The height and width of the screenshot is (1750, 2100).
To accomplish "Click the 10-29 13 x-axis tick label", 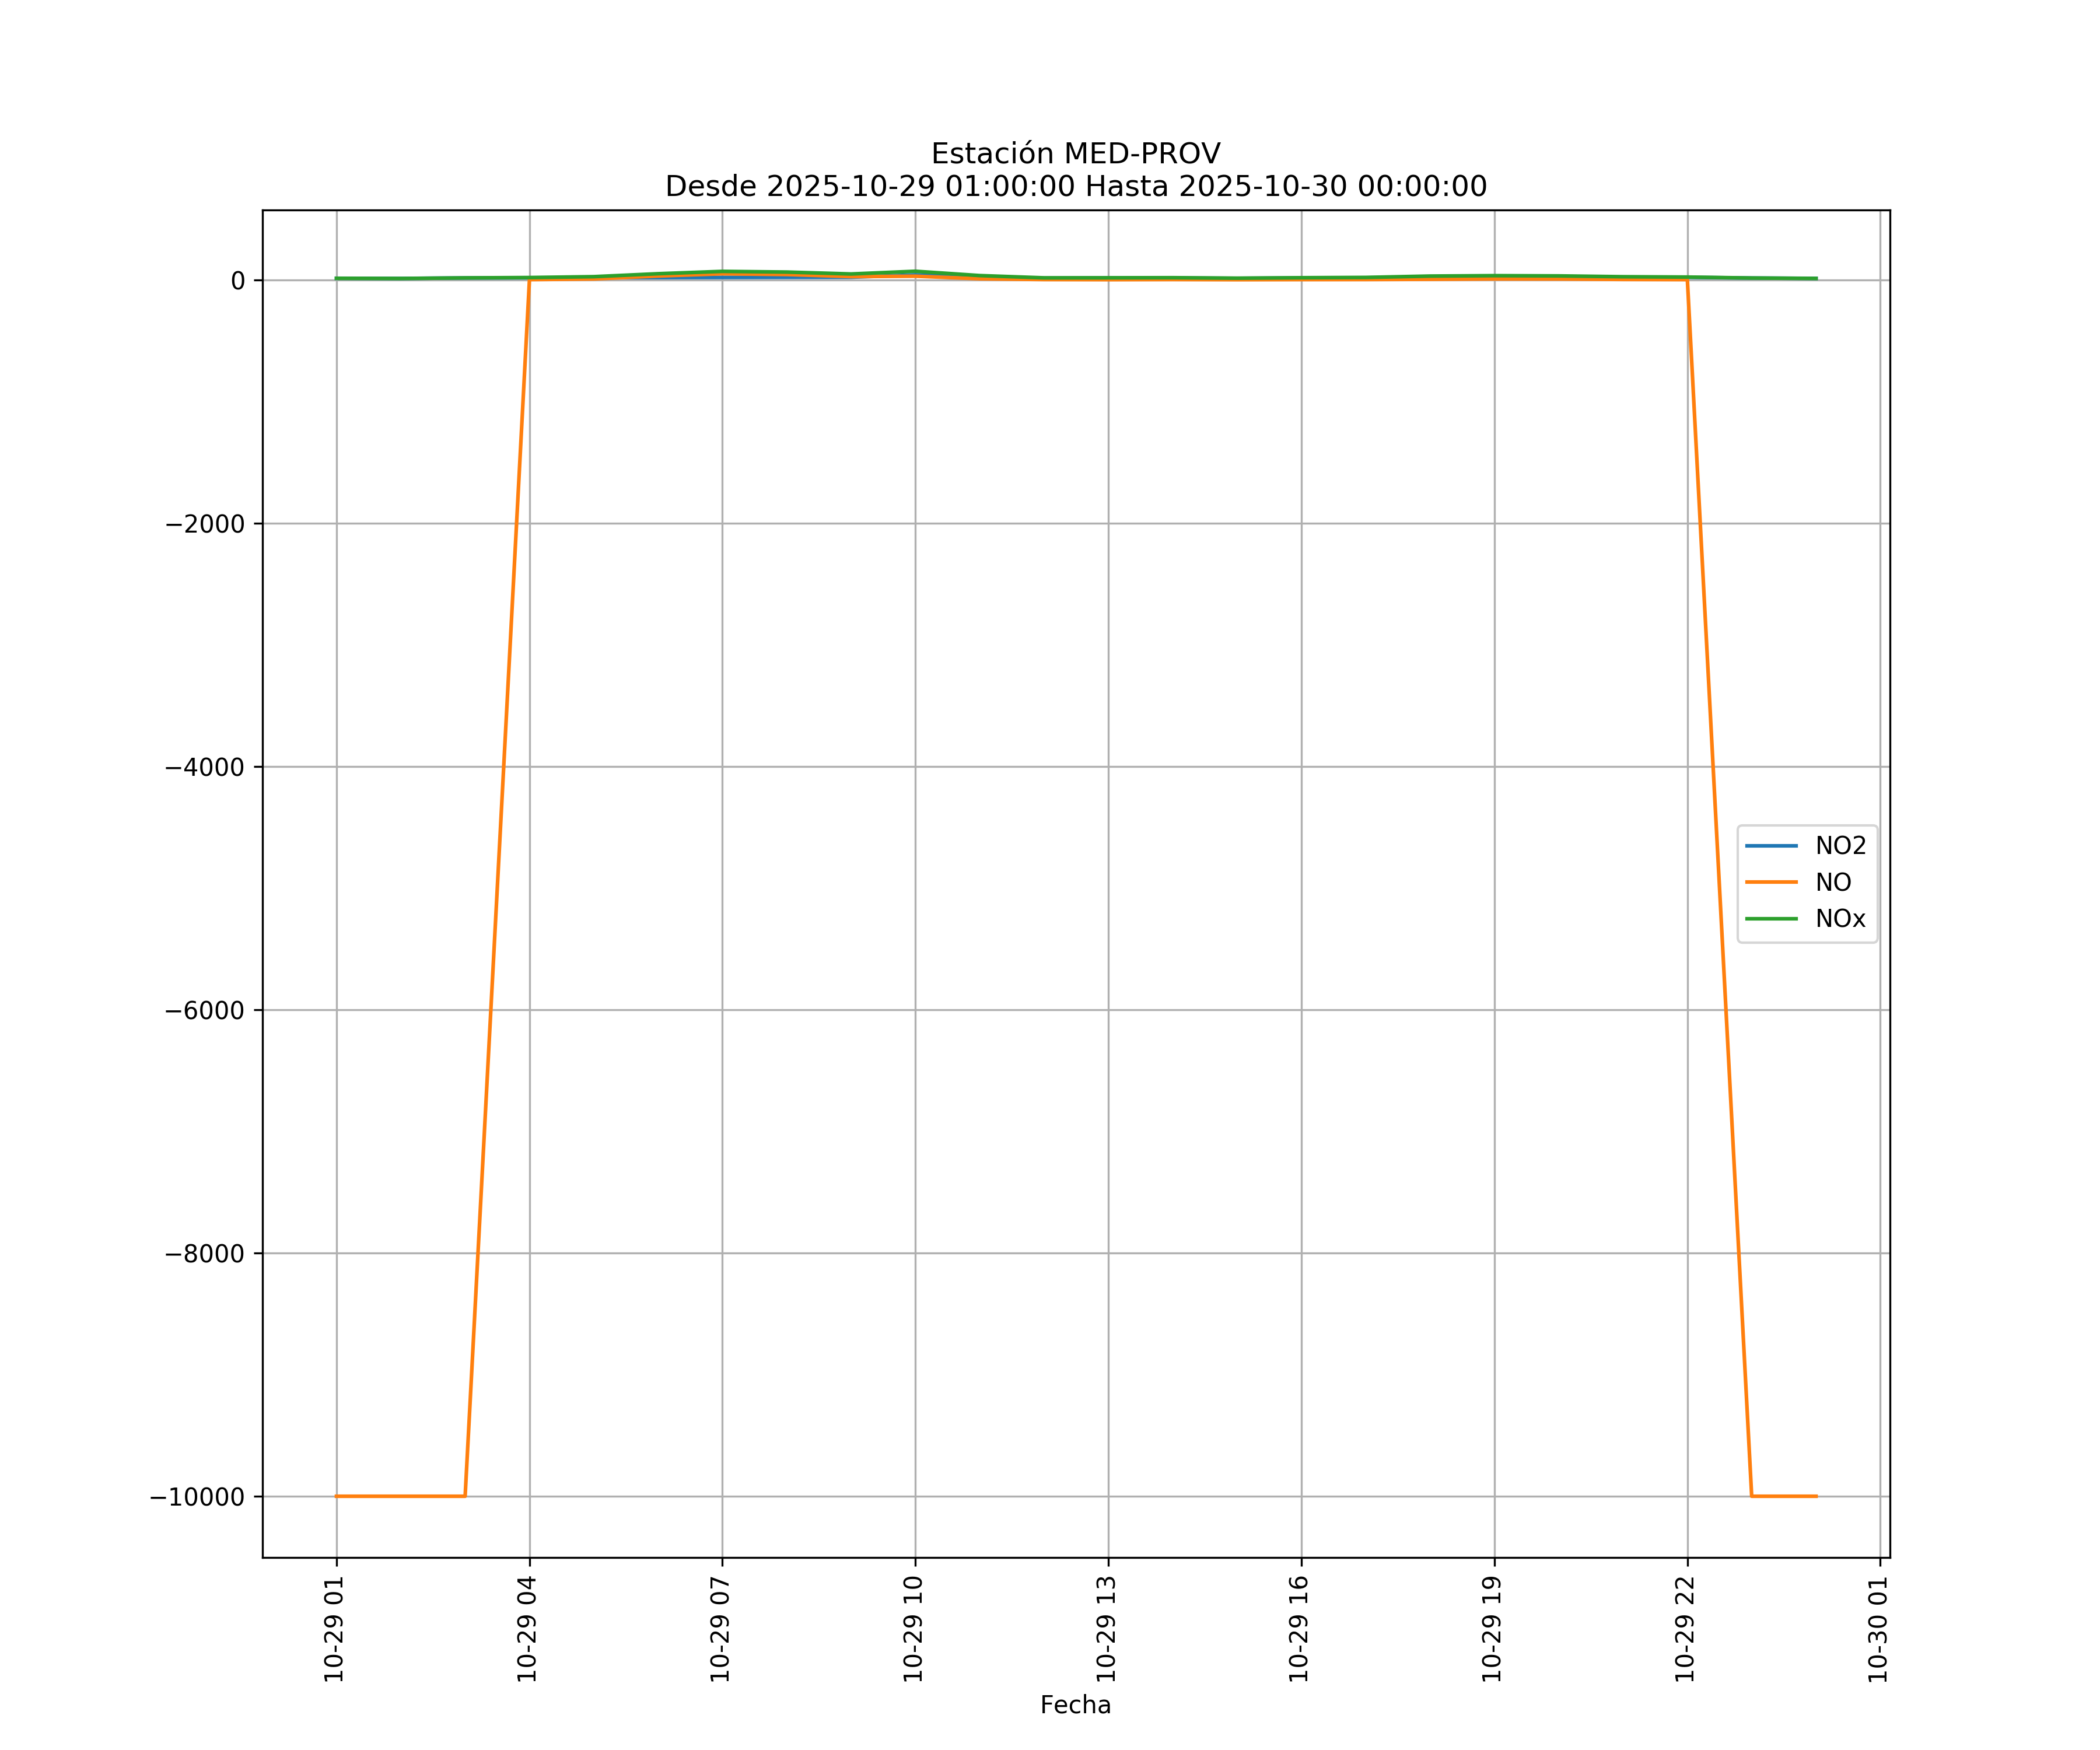I will pos(1106,1629).
